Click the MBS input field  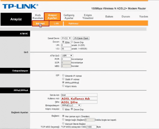(x=66, y=66)
